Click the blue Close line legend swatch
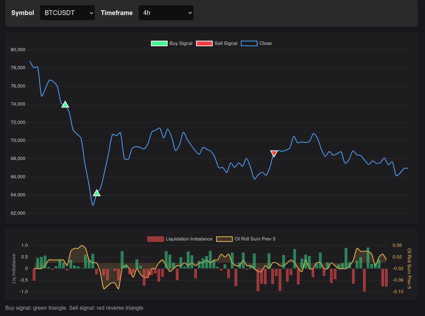The height and width of the screenshot is (316, 425). pos(249,43)
